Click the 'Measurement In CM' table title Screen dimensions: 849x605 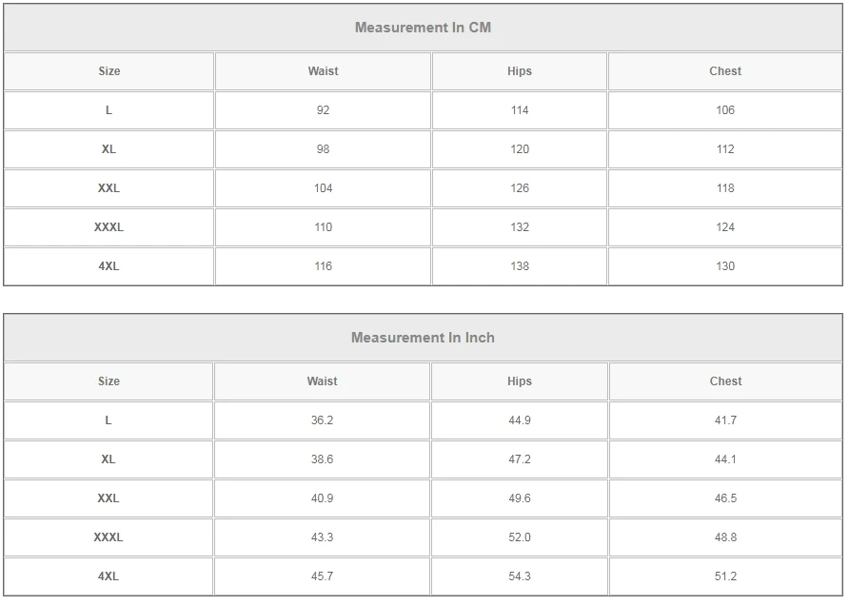(x=423, y=28)
